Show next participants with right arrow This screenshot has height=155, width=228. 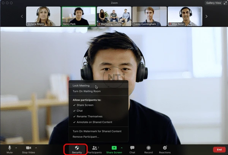[x=206, y=16]
